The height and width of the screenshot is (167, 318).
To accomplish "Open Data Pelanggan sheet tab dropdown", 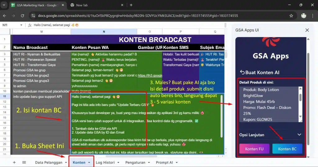I will click(66, 163).
